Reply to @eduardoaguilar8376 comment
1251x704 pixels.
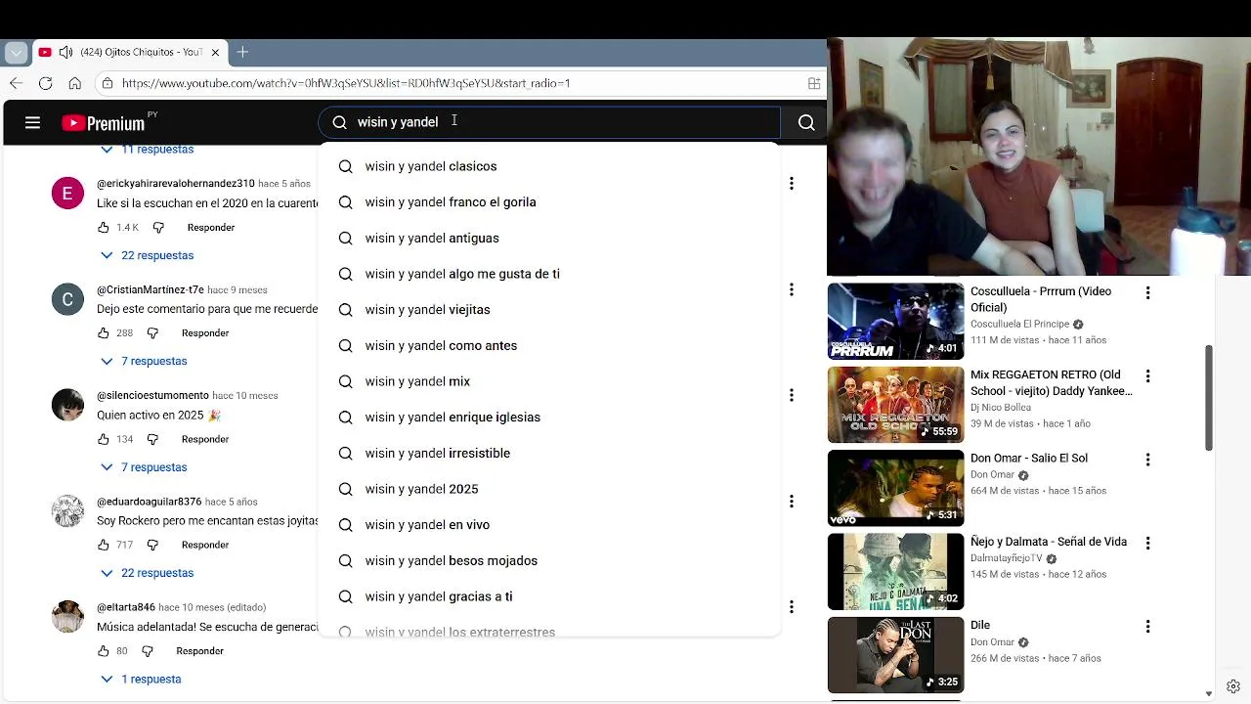[205, 545]
